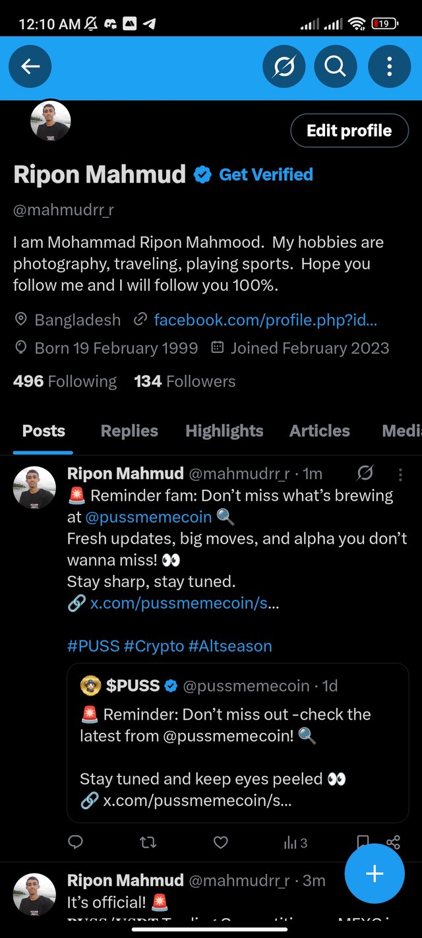
Task: Tap the back arrow button
Action: click(x=30, y=66)
